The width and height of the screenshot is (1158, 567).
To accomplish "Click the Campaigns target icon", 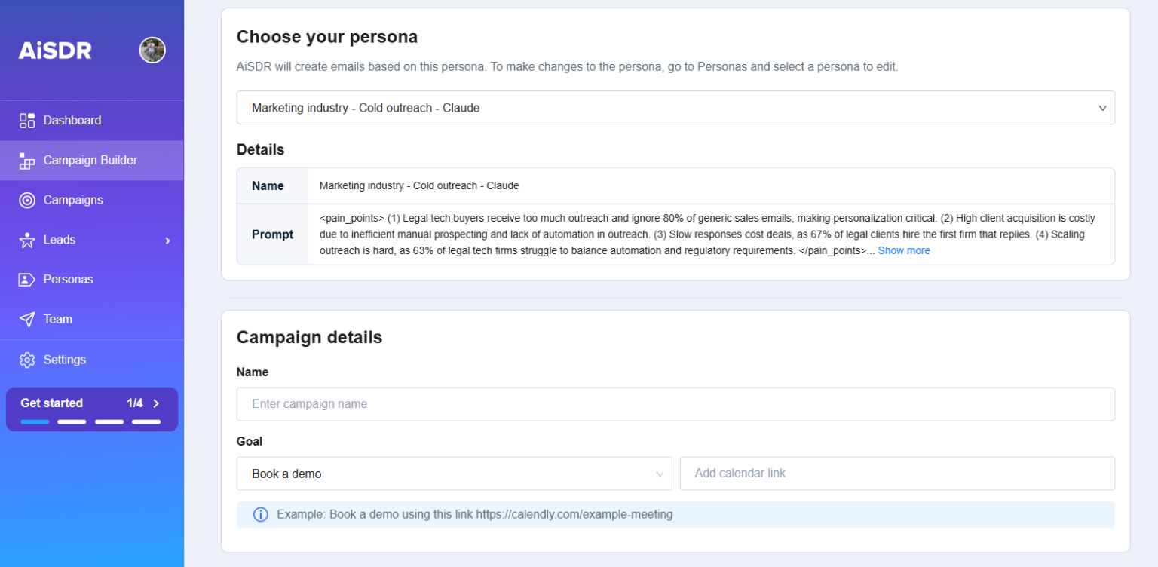I will pos(27,201).
